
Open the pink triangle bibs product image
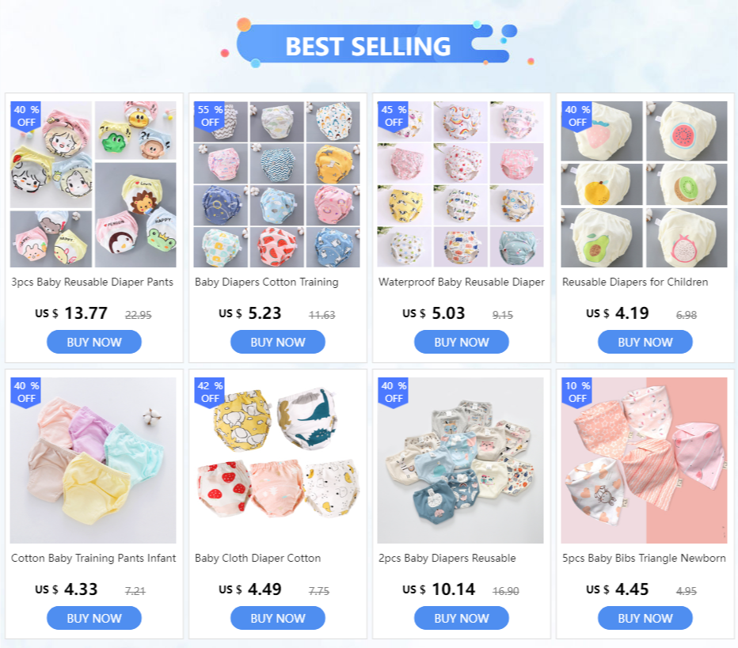coord(644,460)
